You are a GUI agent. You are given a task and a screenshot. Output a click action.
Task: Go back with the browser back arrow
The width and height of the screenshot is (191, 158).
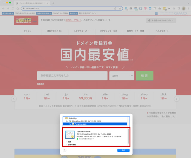(3, 8)
